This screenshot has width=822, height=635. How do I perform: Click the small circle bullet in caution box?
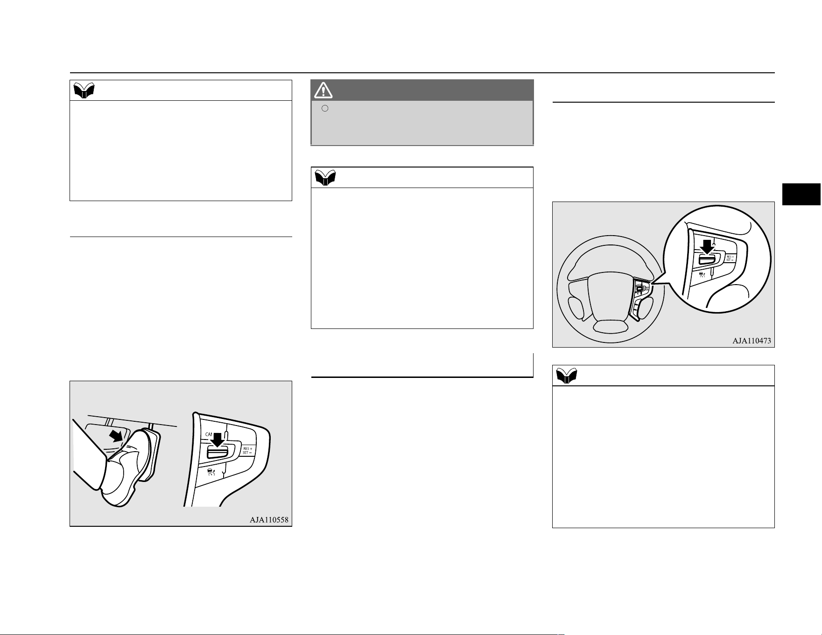(325, 108)
